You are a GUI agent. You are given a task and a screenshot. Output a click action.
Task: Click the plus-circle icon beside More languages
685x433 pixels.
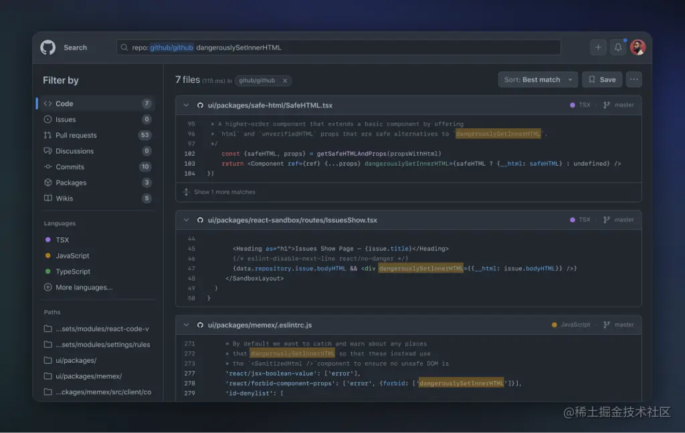(47, 287)
